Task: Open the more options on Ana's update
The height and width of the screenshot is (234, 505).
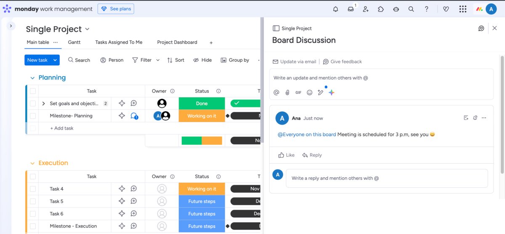Action: tap(484, 118)
